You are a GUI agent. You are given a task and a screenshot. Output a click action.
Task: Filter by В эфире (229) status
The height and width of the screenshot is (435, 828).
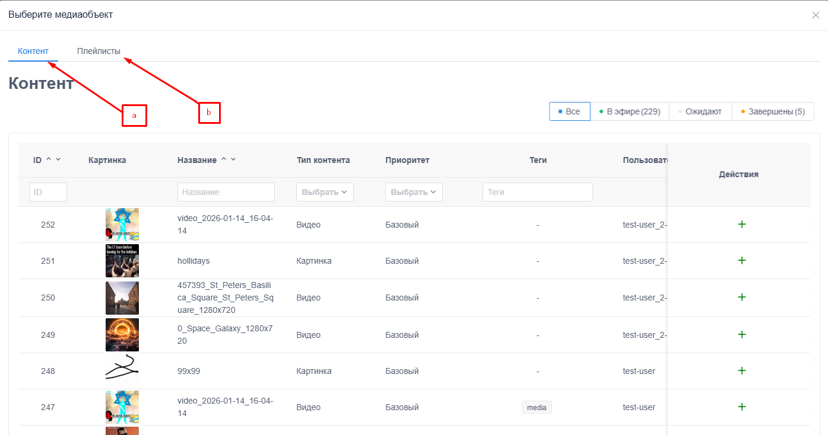click(x=630, y=111)
